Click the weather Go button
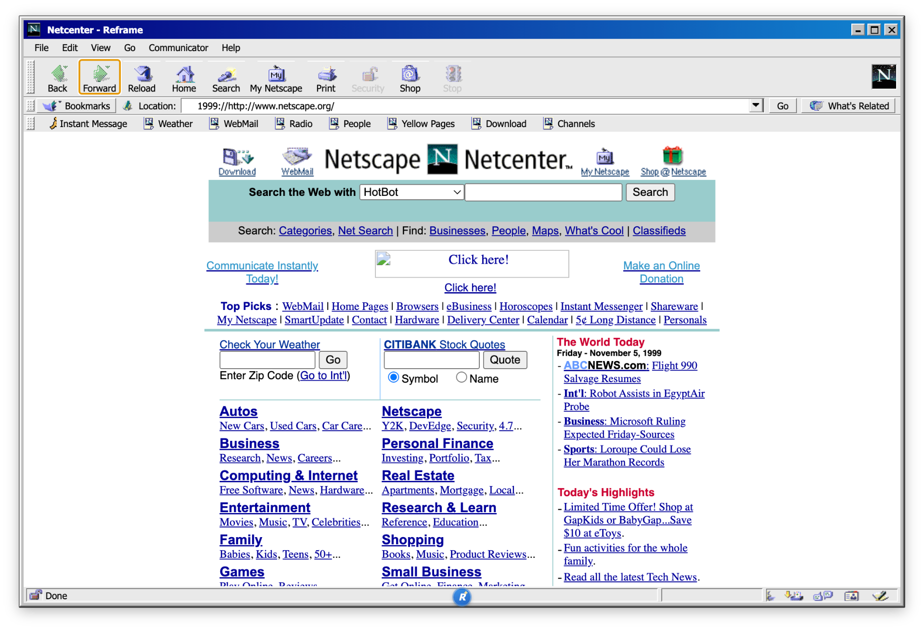This screenshot has height=630, width=924. (x=333, y=360)
